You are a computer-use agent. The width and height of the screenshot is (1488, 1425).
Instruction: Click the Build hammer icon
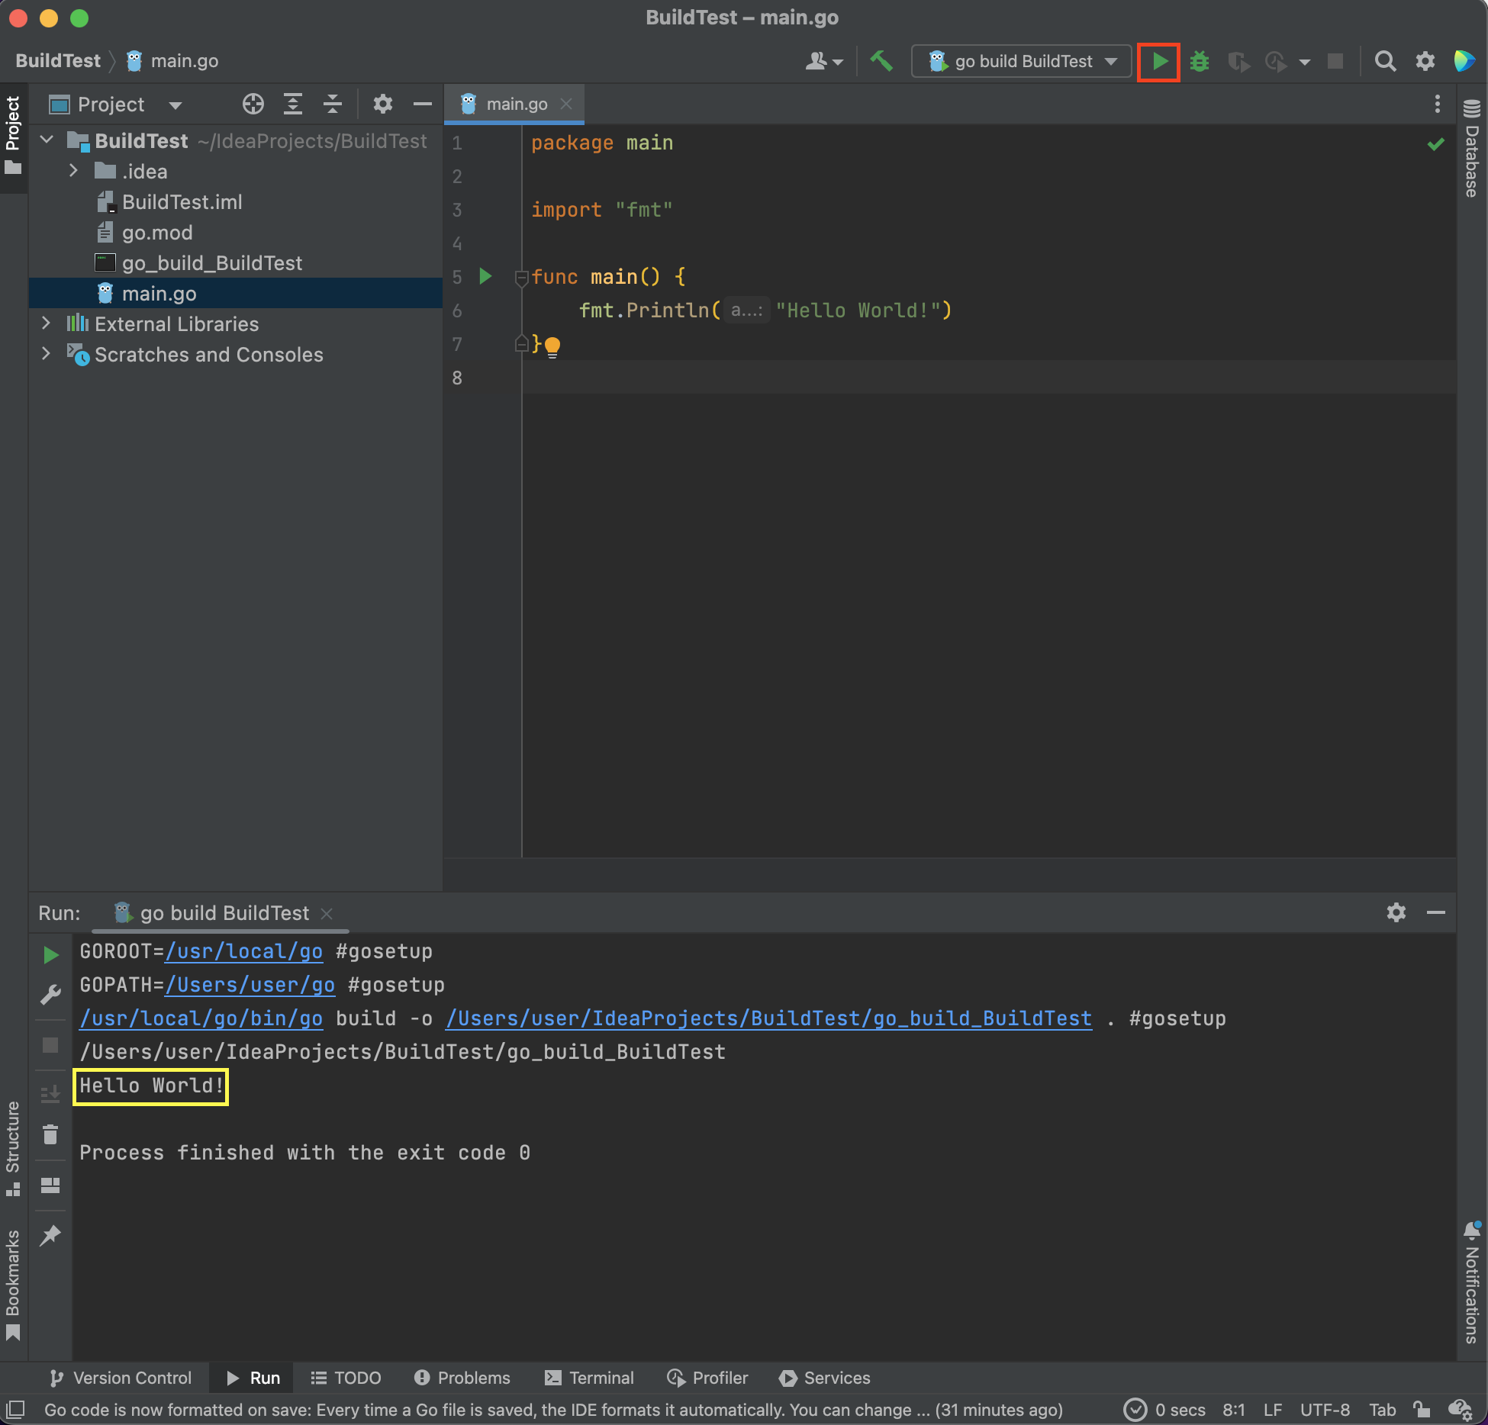tap(881, 61)
